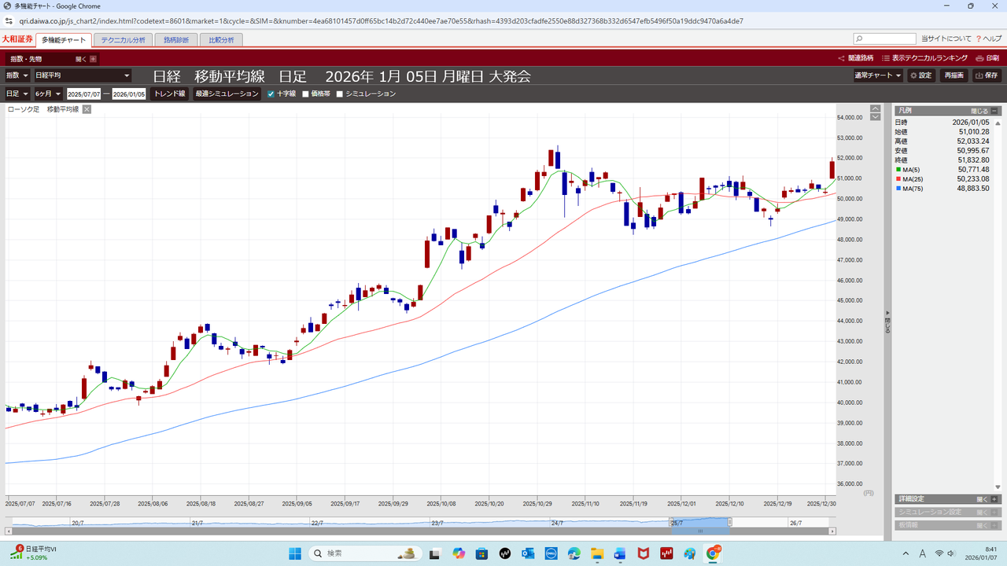Remove the 移動平均線 indicator with X

[x=87, y=109]
